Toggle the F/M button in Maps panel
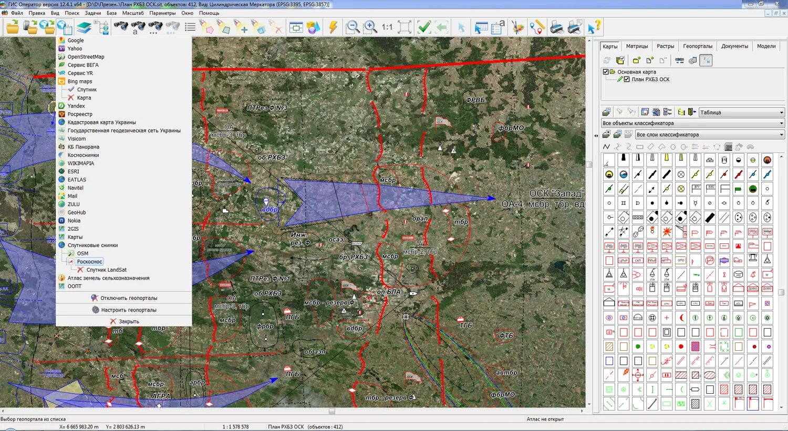 pyautogui.click(x=706, y=60)
